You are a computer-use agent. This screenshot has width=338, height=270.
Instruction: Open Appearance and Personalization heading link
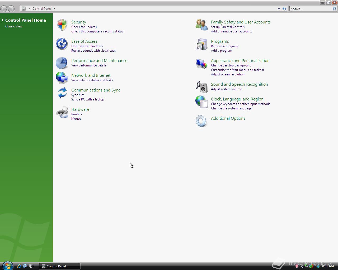click(x=240, y=61)
